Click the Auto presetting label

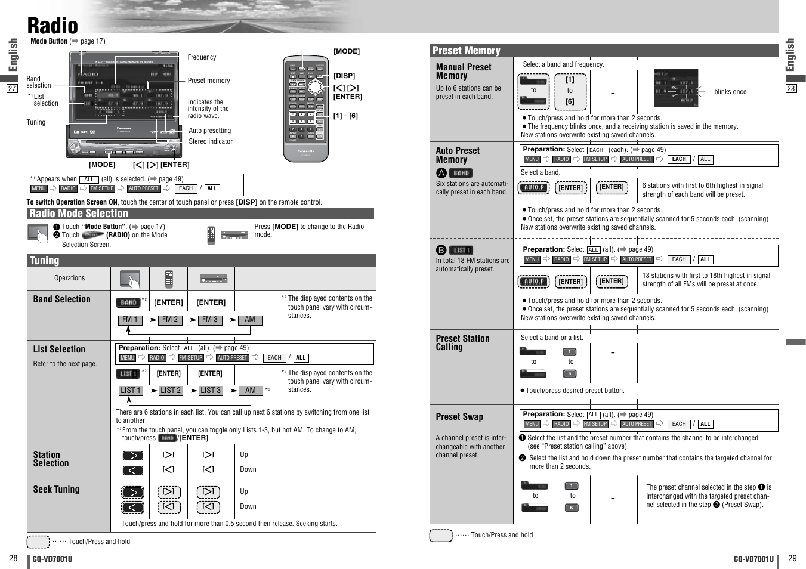click(x=209, y=131)
